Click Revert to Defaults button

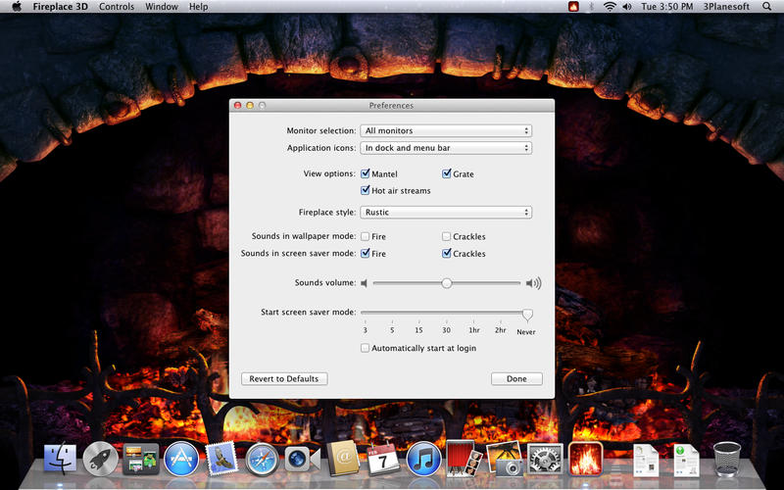284,378
